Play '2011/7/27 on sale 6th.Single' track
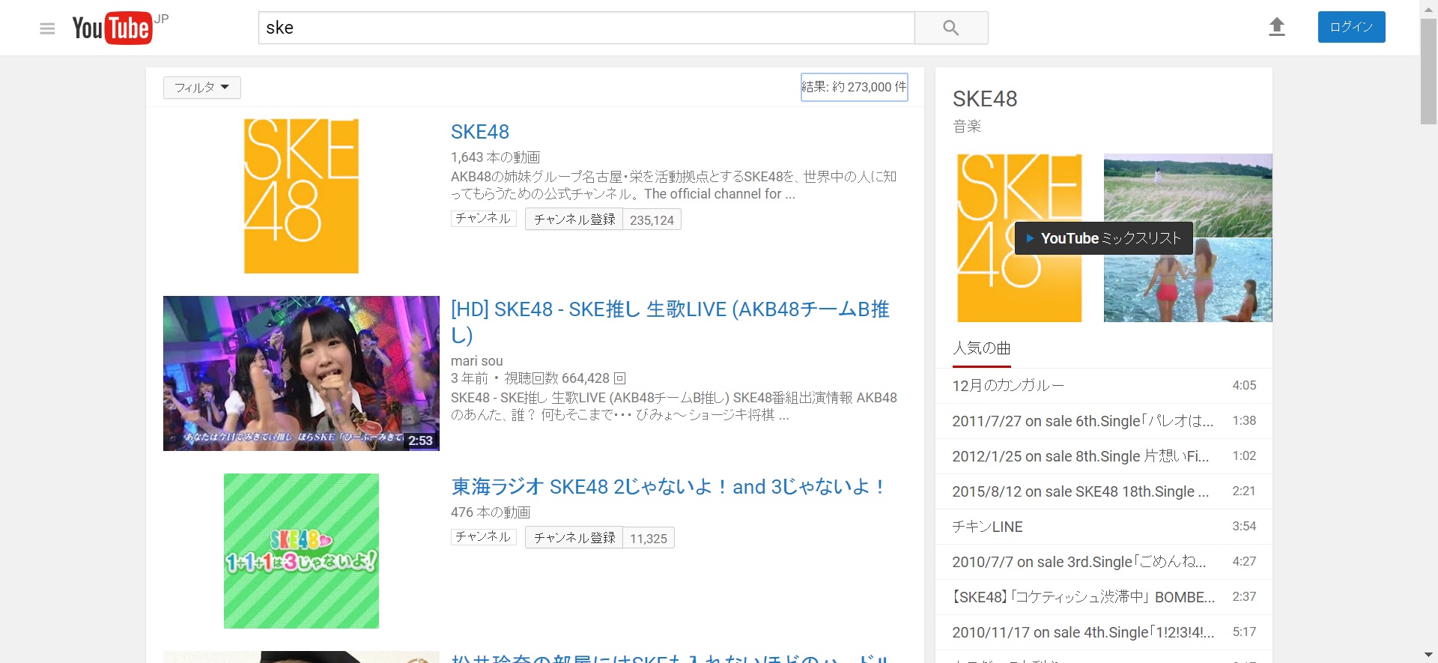The width and height of the screenshot is (1438, 663). click(1104, 421)
